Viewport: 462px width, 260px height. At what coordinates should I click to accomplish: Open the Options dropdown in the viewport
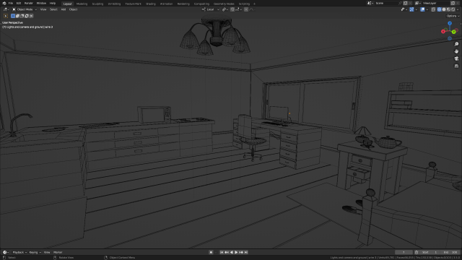click(x=453, y=16)
